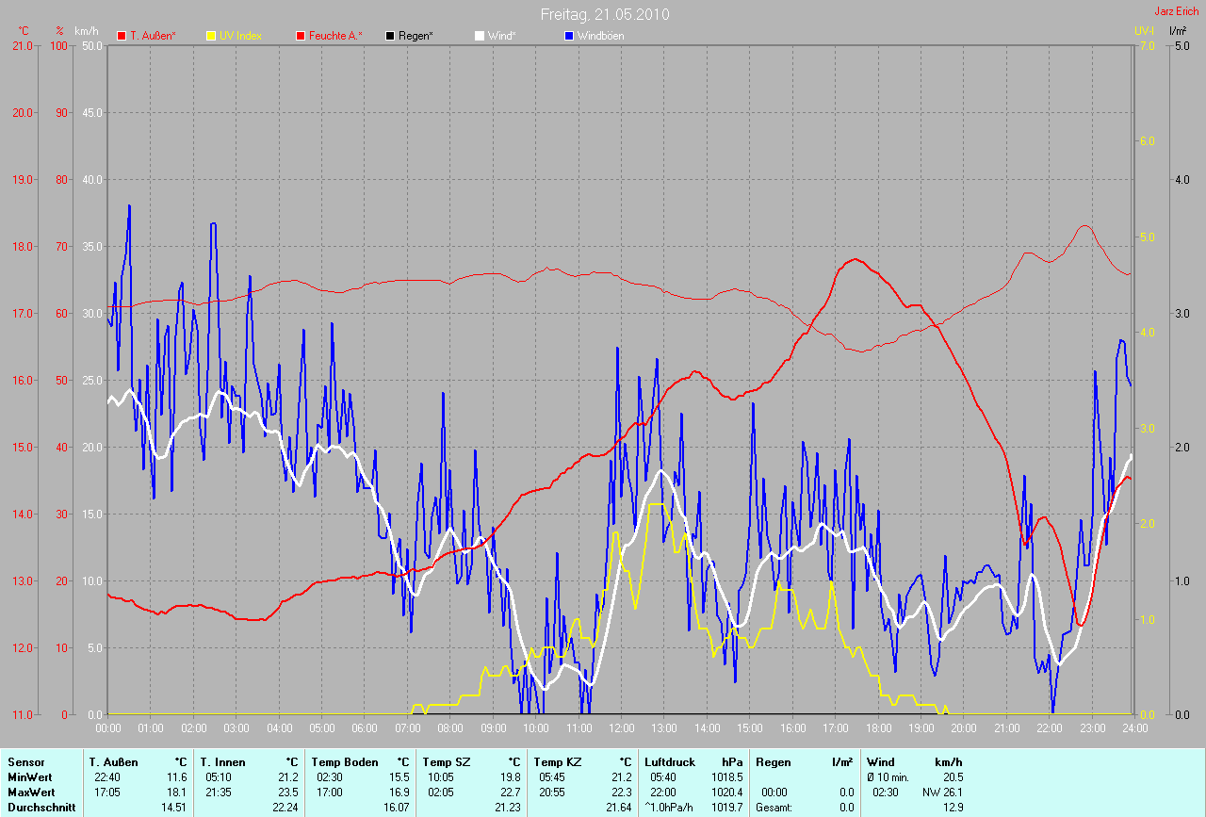
Task: Click the MaxWert row label
Action: click(x=31, y=792)
